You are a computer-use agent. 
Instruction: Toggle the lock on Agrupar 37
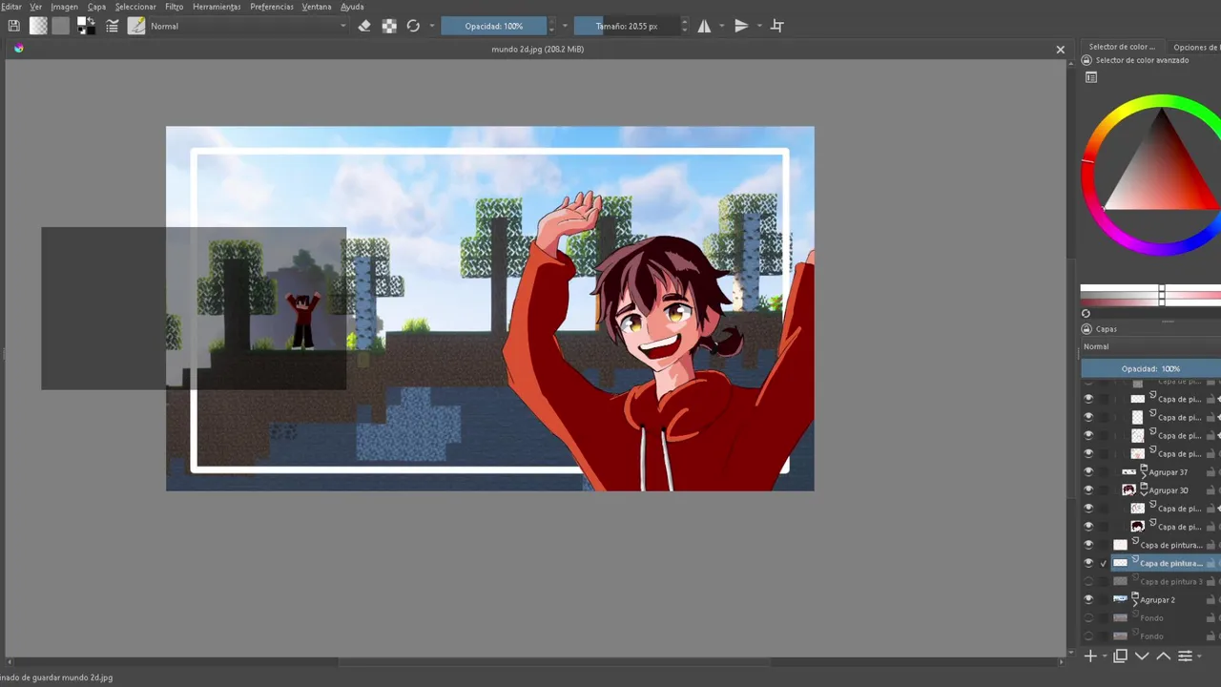tap(1211, 472)
